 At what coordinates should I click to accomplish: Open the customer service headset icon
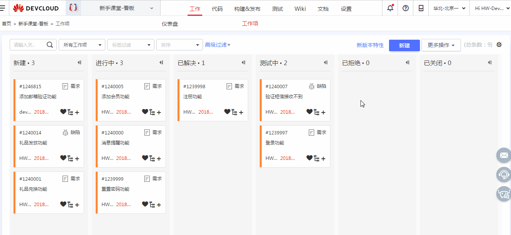pyautogui.click(x=504, y=175)
